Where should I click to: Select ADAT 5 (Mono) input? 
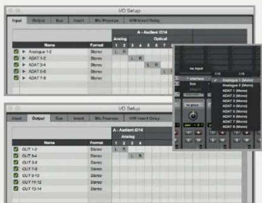[x=236, y=111]
